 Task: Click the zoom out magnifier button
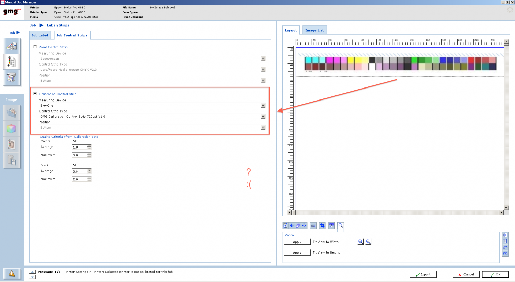pos(368,242)
